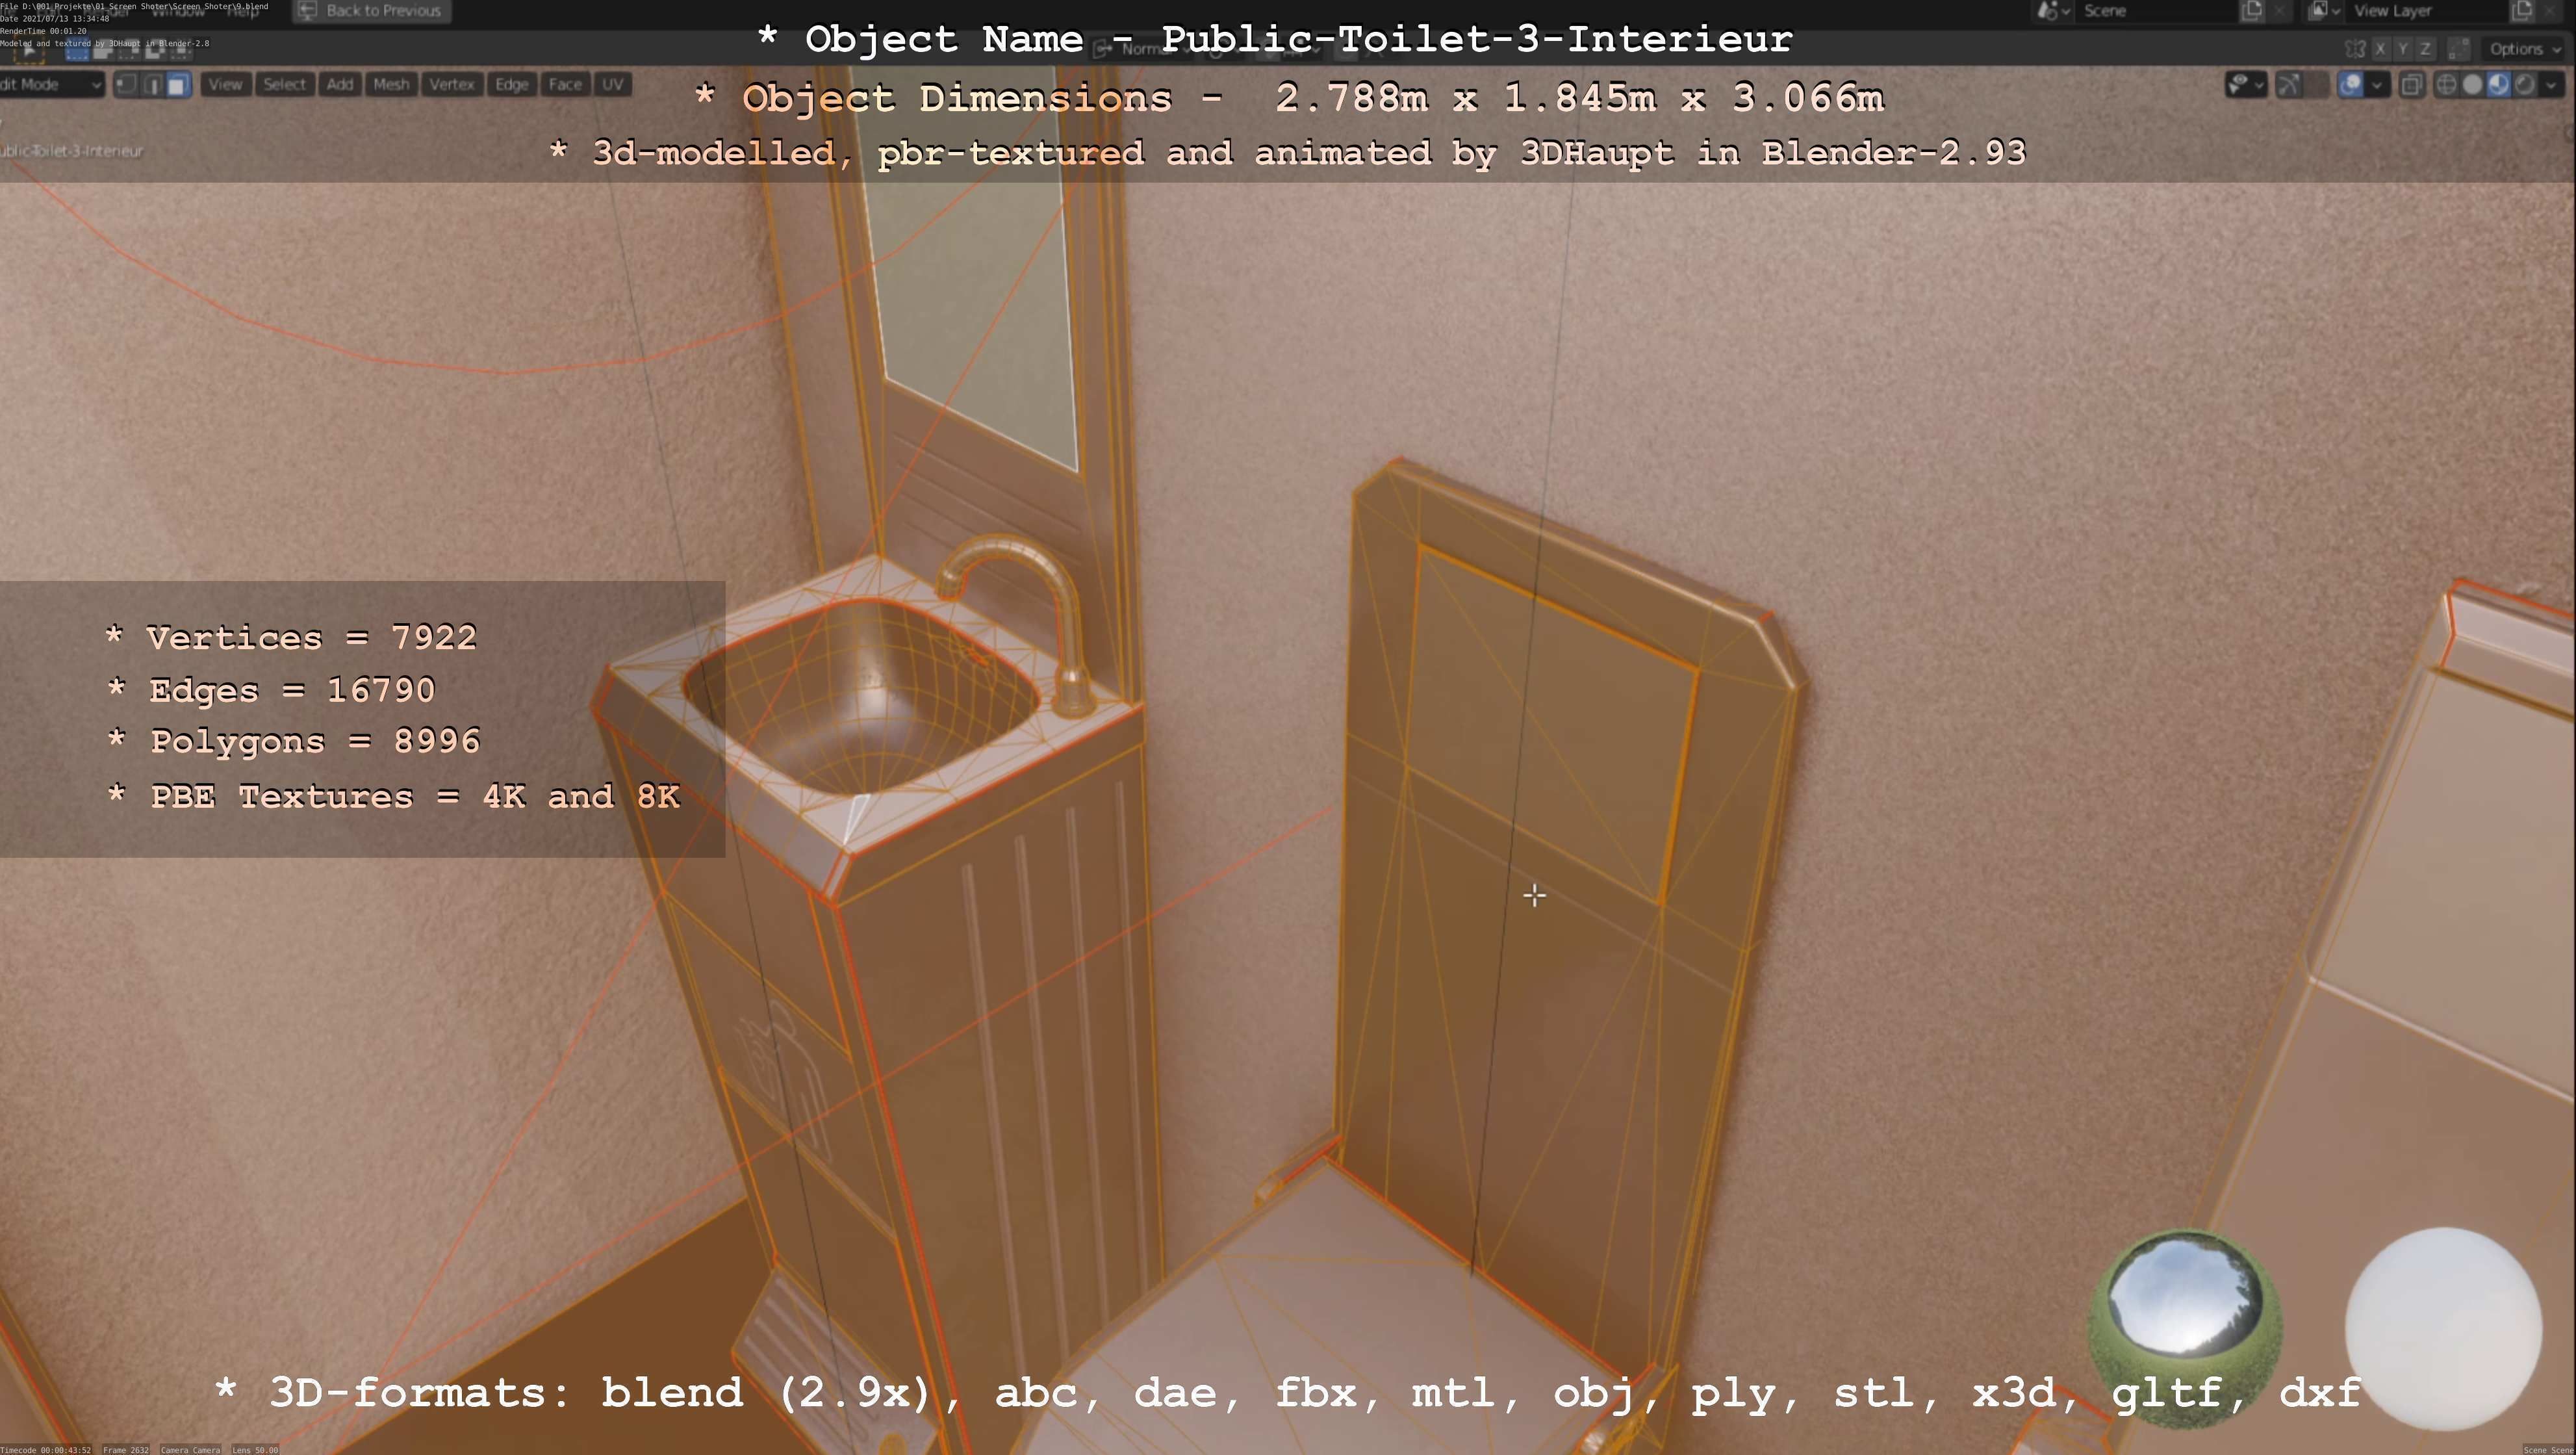2576x1455 pixels.
Task: Delete the current Scene with X icon
Action: (x=2279, y=11)
